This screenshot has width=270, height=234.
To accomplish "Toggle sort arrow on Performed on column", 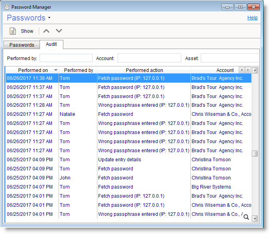I will pos(56,70).
